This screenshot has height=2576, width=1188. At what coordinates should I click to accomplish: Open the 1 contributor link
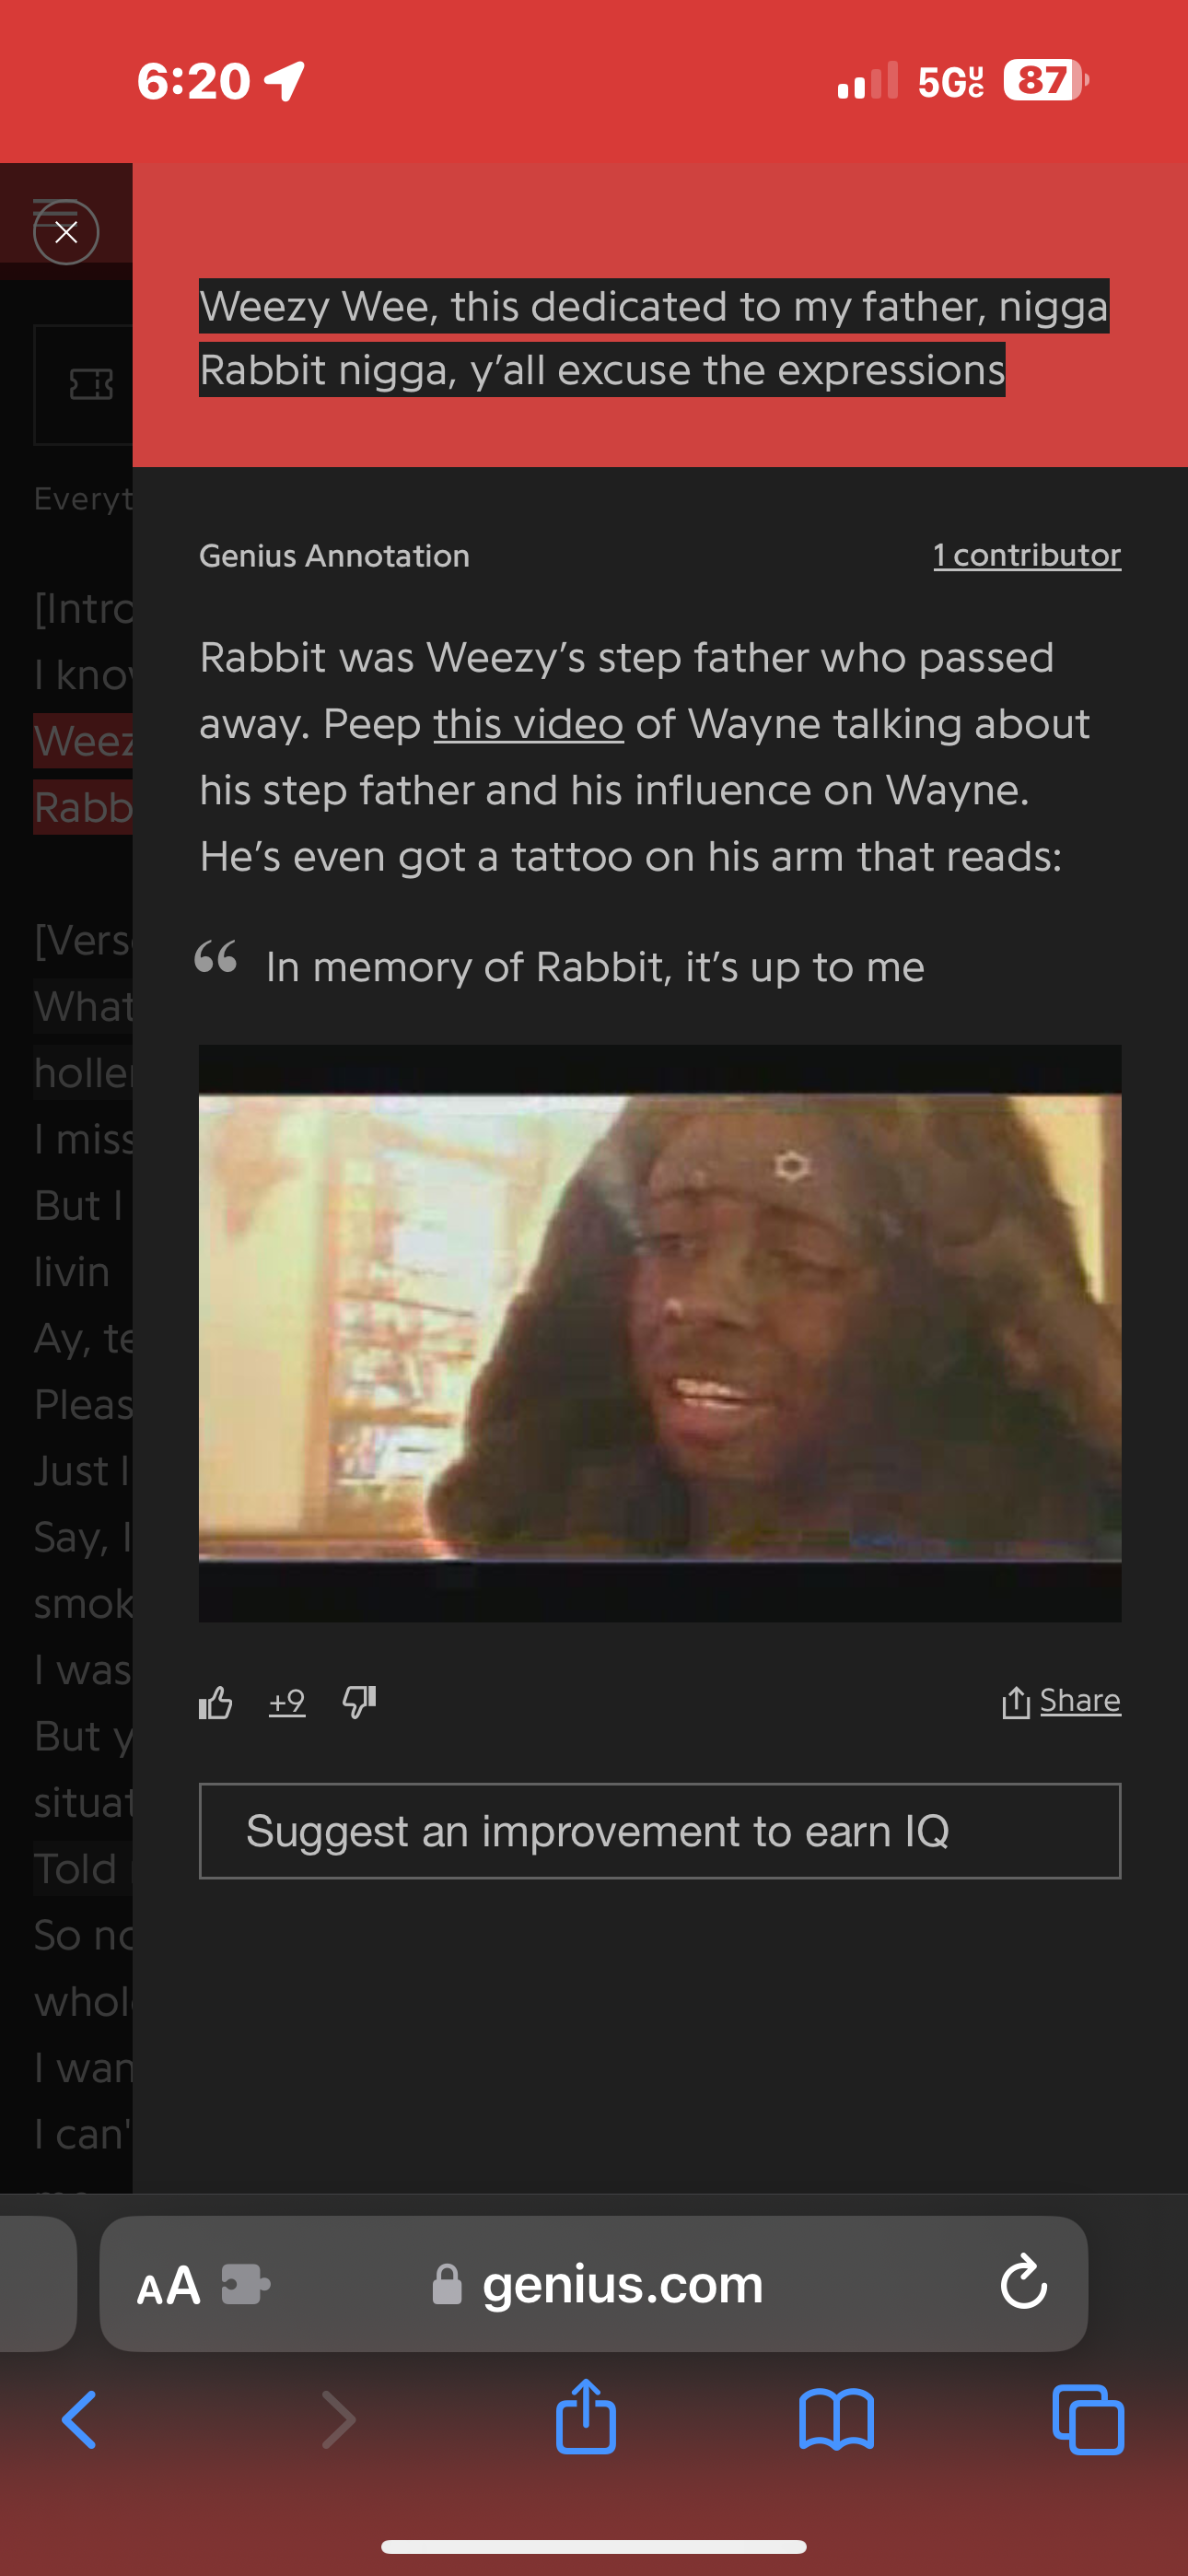pyautogui.click(x=1027, y=555)
